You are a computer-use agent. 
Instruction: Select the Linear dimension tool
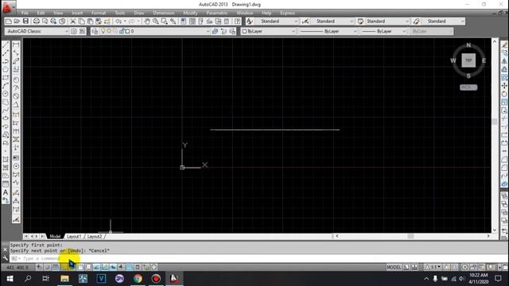(x=16, y=44)
